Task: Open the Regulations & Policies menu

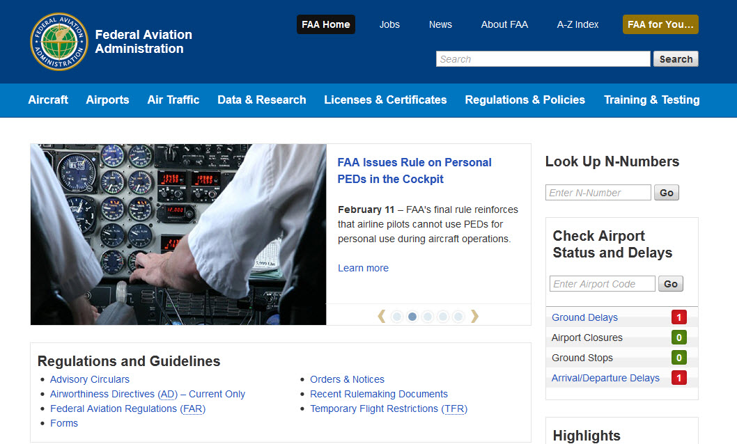Action: [x=525, y=100]
